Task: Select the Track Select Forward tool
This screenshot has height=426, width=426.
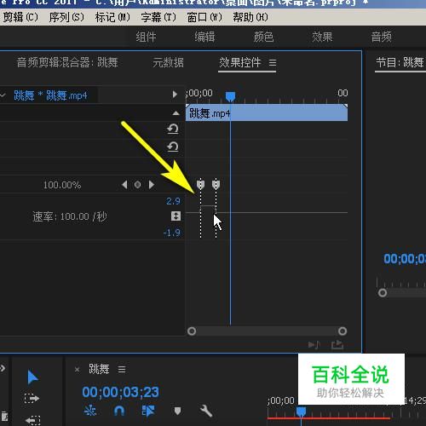Action: pos(32,399)
